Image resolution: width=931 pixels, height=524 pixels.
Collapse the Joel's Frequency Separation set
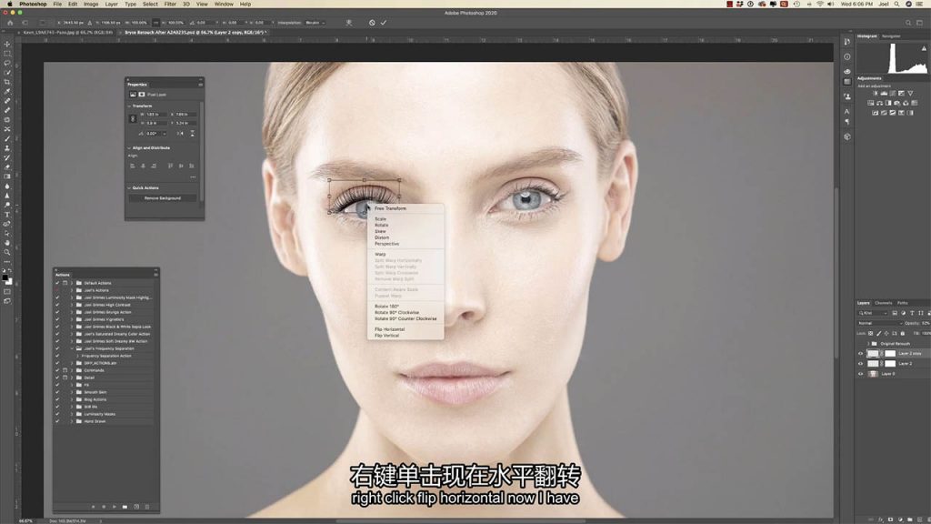pos(72,348)
